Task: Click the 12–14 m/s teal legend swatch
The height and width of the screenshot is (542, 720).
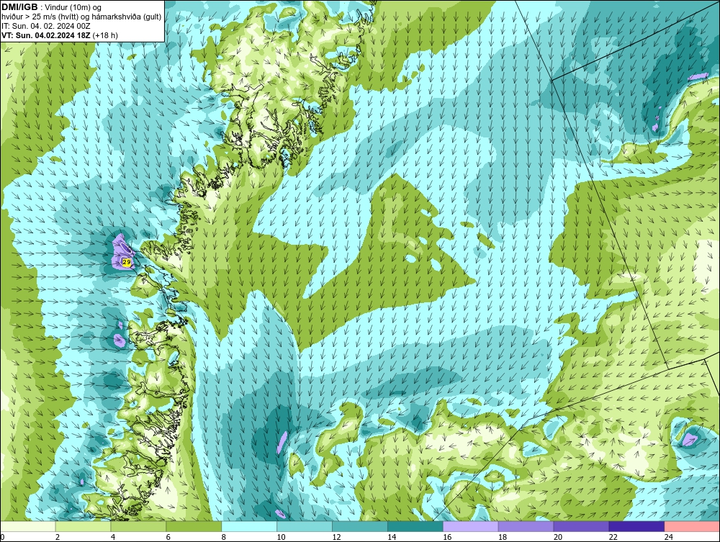Action: pyautogui.click(x=360, y=526)
